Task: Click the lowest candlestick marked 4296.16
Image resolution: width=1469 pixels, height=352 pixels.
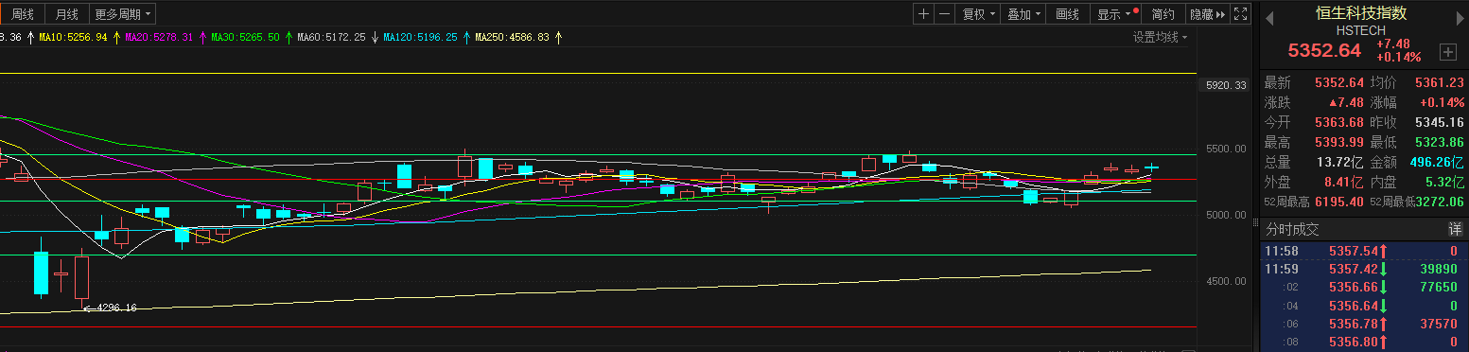Action: click(x=82, y=276)
